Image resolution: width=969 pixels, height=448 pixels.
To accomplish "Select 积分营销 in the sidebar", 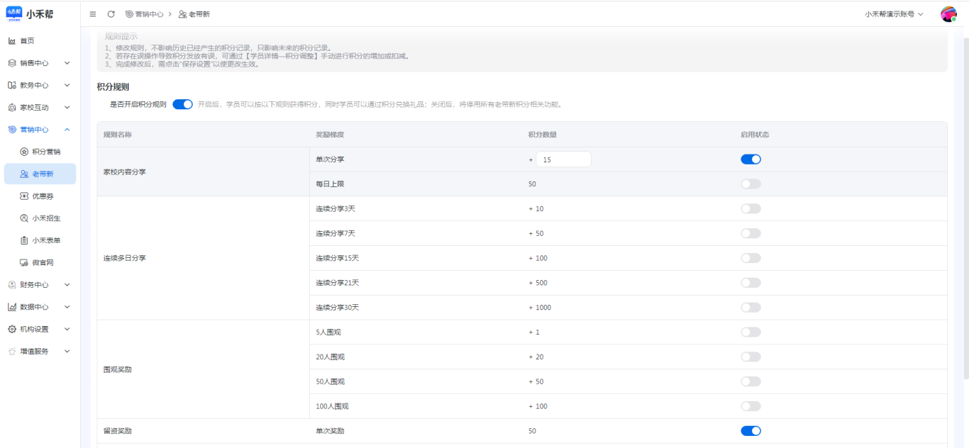I will [x=46, y=152].
